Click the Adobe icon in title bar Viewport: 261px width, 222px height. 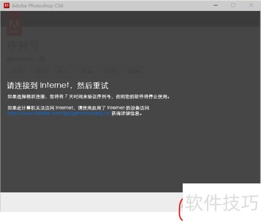6,6
